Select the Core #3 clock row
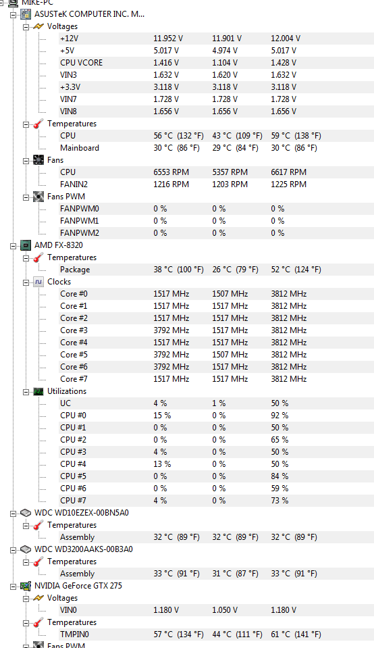Screen dimensions: 374x648 216,330
